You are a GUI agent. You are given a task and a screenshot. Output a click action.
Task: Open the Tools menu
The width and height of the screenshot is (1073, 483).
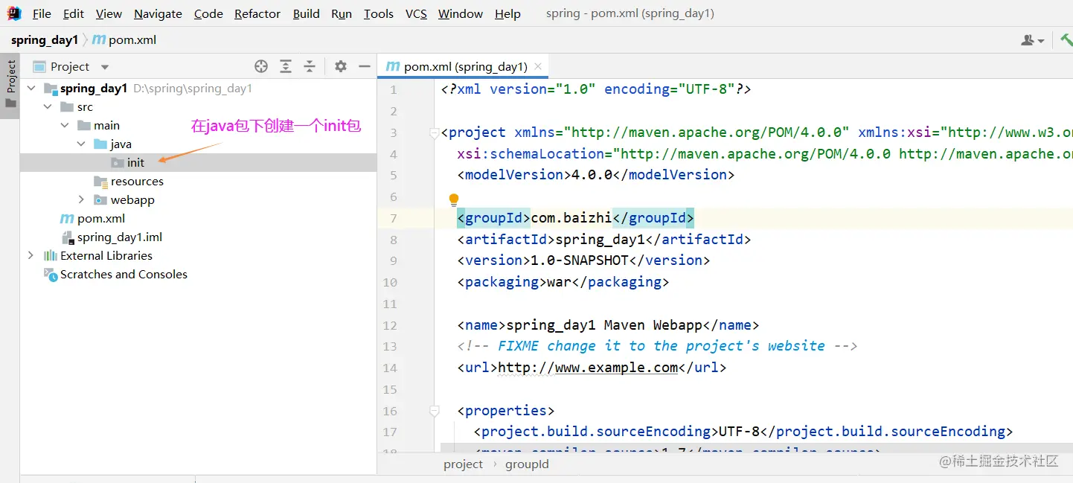pos(379,13)
